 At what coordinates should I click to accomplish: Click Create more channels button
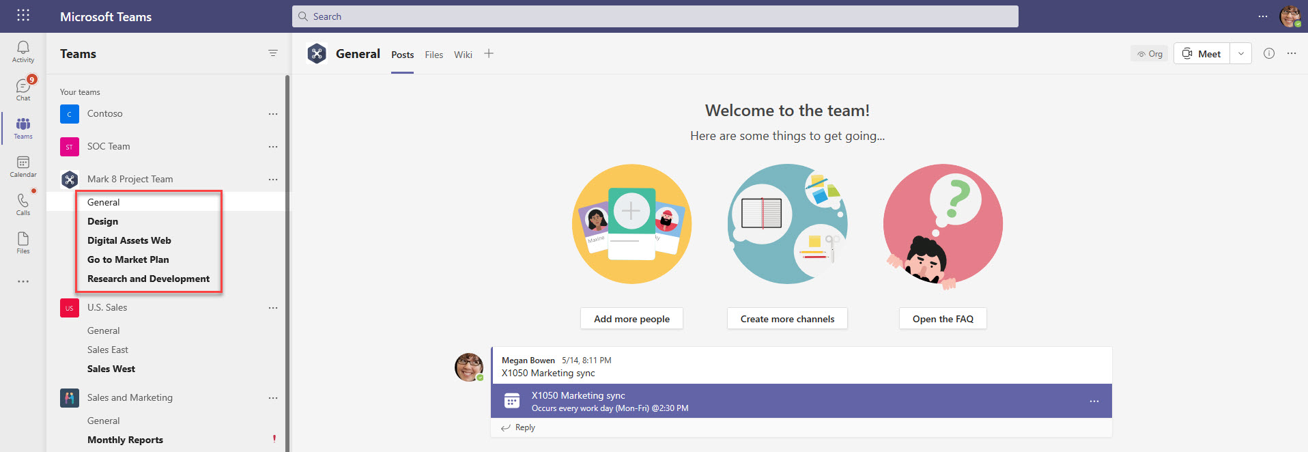pyautogui.click(x=787, y=319)
